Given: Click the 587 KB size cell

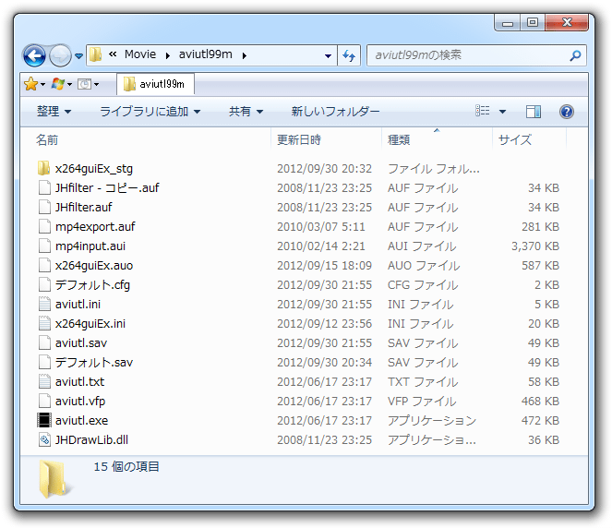Looking at the screenshot, I should (540, 266).
